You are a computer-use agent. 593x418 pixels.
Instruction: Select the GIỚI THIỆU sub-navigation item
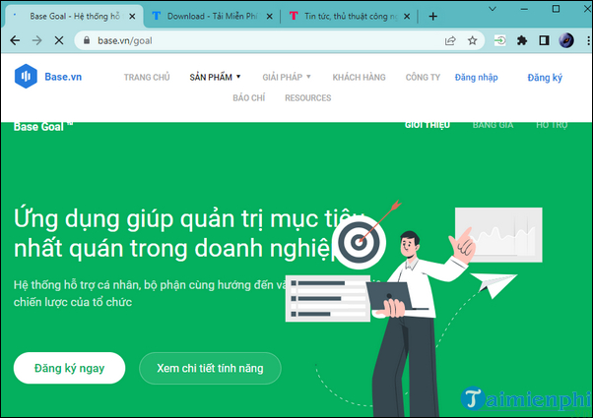pos(428,125)
